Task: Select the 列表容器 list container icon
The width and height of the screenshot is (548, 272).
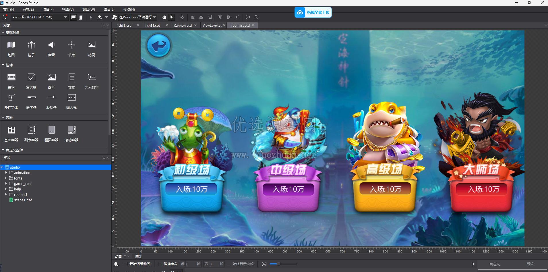Action: pos(31,130)
